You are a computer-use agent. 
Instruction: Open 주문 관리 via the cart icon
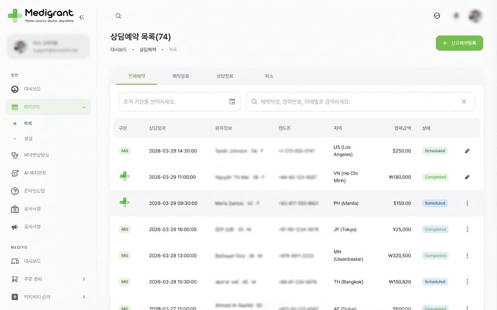(x=14, y=279)
